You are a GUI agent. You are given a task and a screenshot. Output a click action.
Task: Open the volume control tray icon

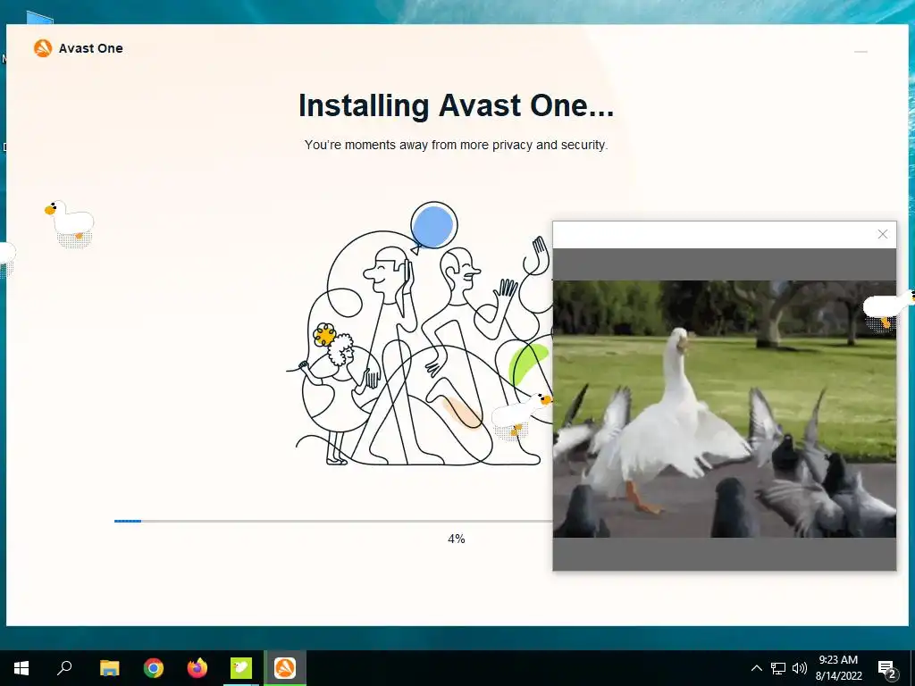pyautogui.click(x=800, y=668)
